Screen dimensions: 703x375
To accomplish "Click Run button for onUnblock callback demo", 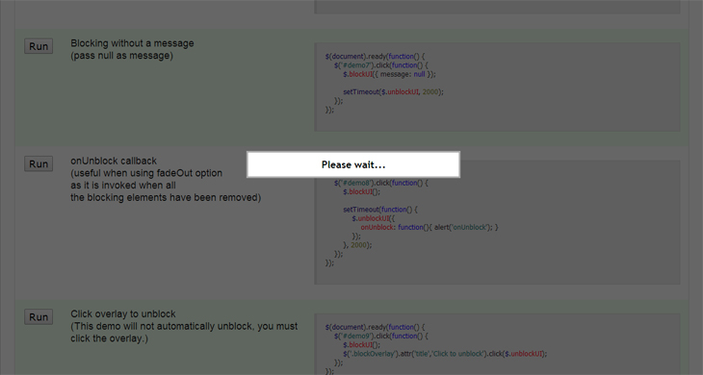I will coord(39,163).
